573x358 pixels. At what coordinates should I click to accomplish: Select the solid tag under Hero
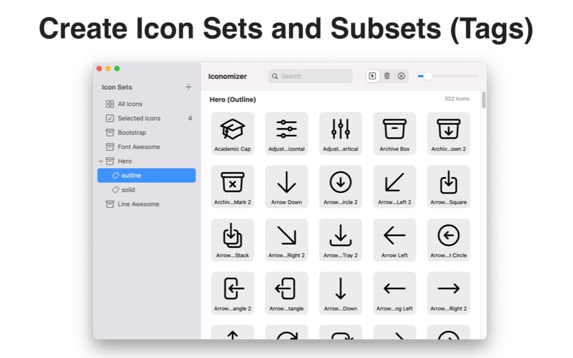(127, 189)
